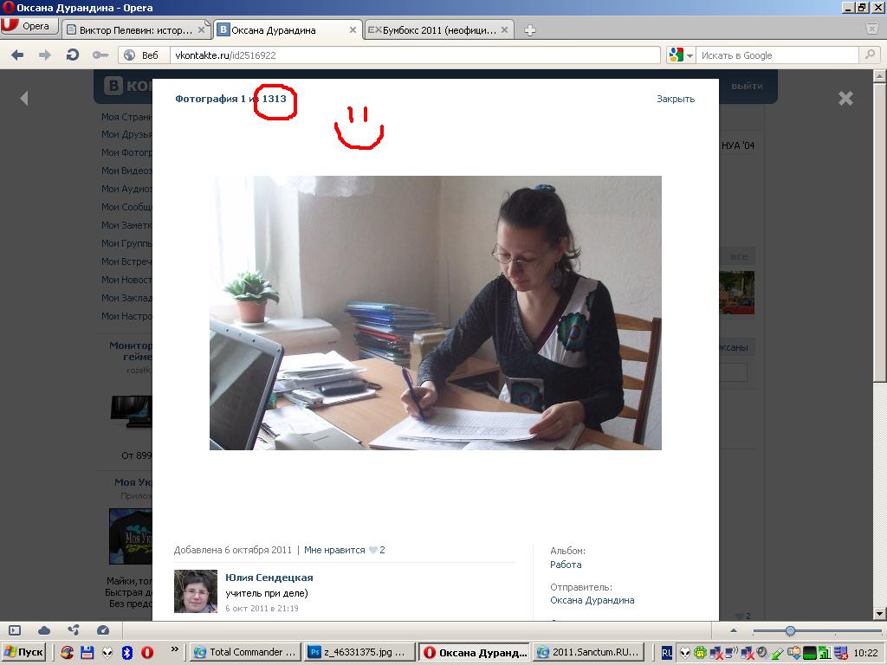Screen dimensions: 887x665
Task: Switch to the Виктор Пелевин tab
Action: click(136, 30)
